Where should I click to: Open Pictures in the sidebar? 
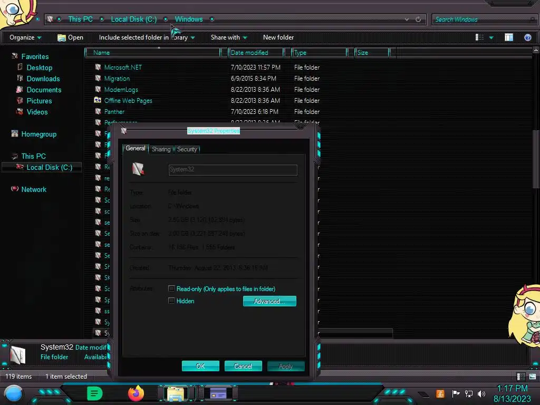tap(39, 101)
